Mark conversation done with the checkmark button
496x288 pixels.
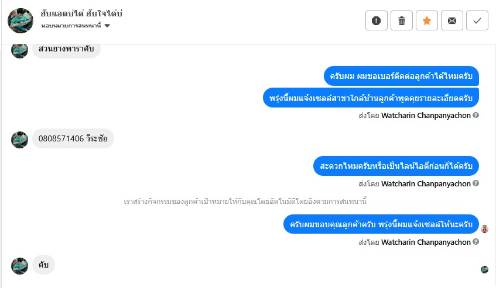pos(477,21)
